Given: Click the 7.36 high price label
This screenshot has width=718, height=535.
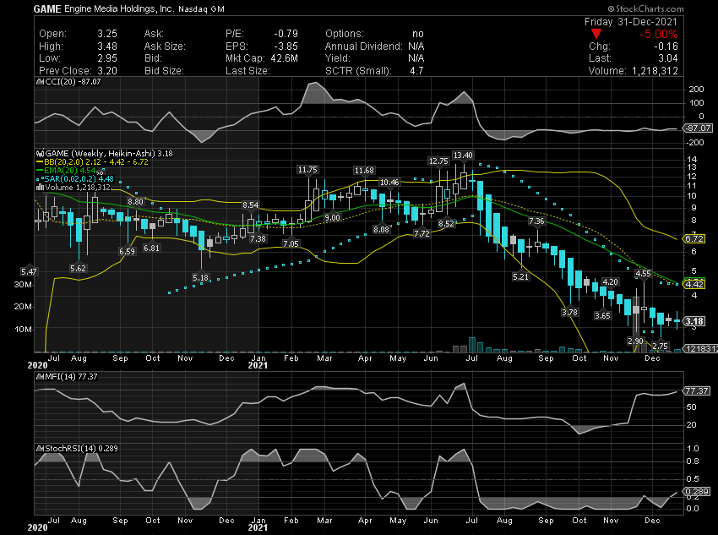Looking at the screenshot, I should tap(536, 221).
